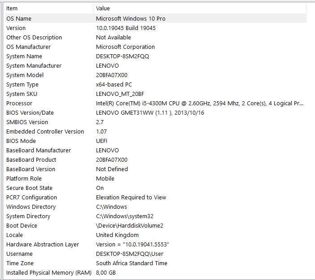Select the Time Zone row
Viewport: 315px width, 280px height.
(20, 264)
